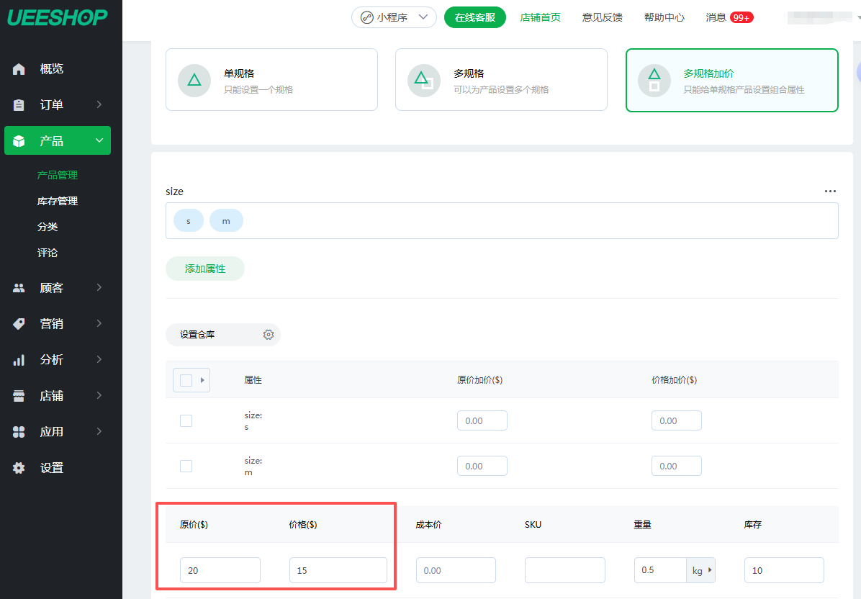This screenshot has height=599, width=861.
Task: Click the 在线客服 green button
Action: (474, 17)
